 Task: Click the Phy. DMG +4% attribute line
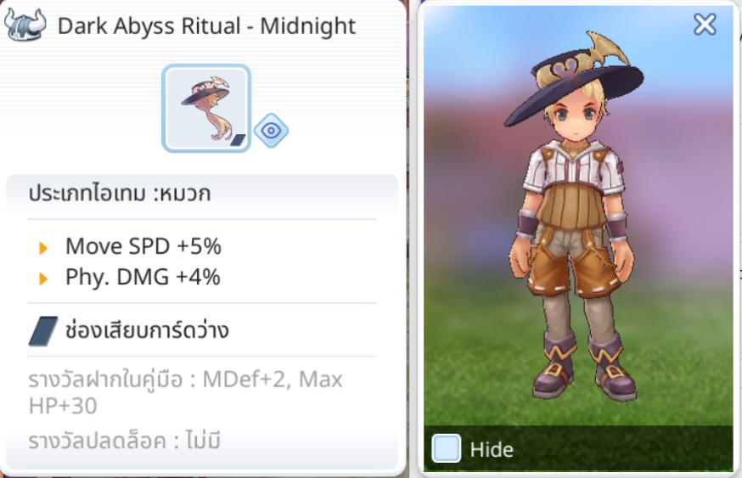143,277
